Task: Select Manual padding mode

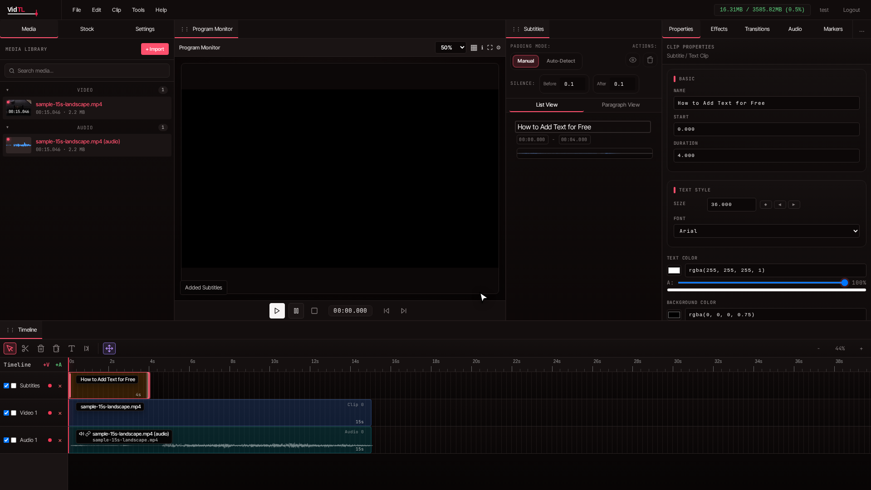Action: point(526,61)
